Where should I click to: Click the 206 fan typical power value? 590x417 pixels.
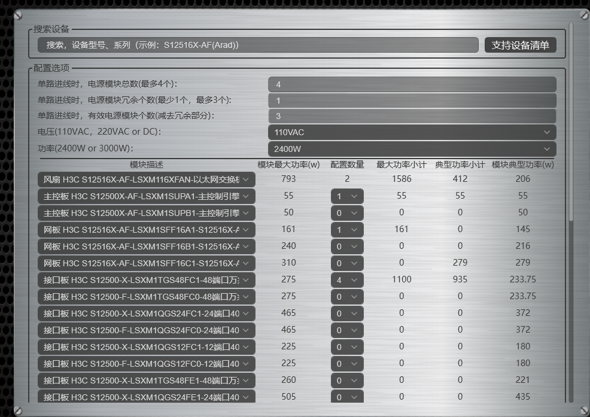522,179
